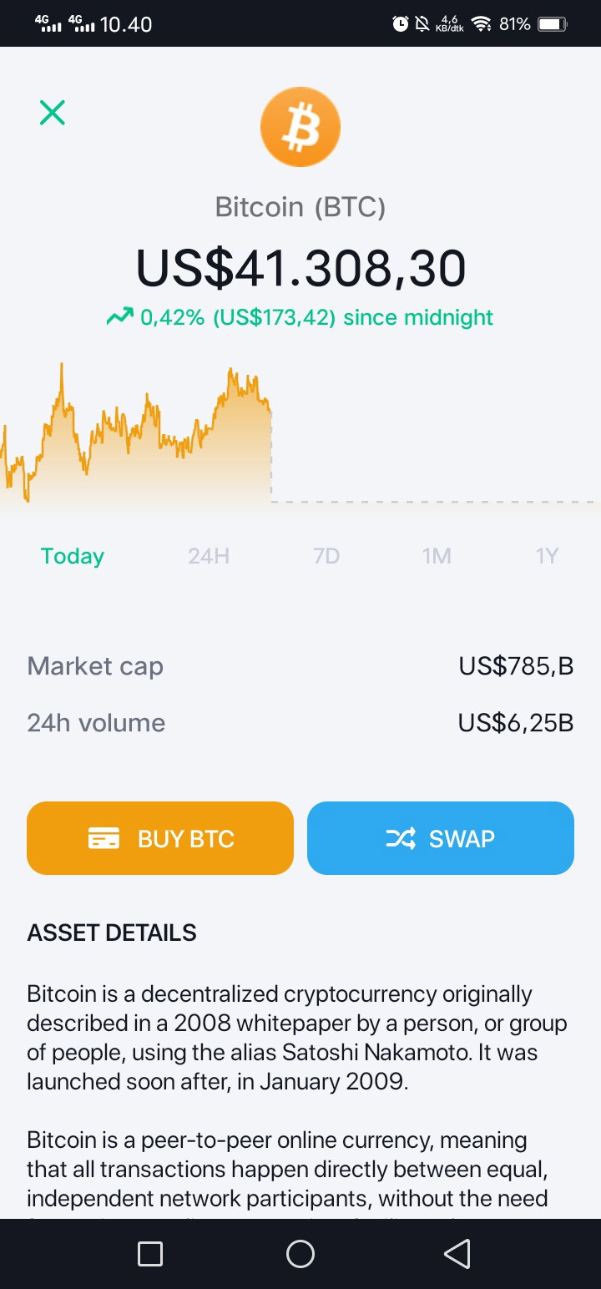Tap the credit card icon in Buy BTC
Viewport: 601px width, 1289px height.
coord(104,838)
